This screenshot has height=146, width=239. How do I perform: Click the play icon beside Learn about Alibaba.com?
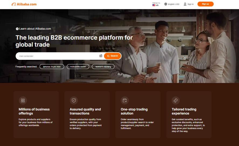(17, 29)
